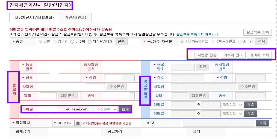
Task: Select the 일반 radio button
Action: [41, 42]
